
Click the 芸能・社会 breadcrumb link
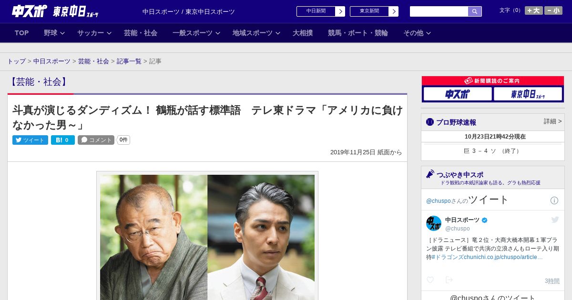pyautogui.click(x=93, y=61)
